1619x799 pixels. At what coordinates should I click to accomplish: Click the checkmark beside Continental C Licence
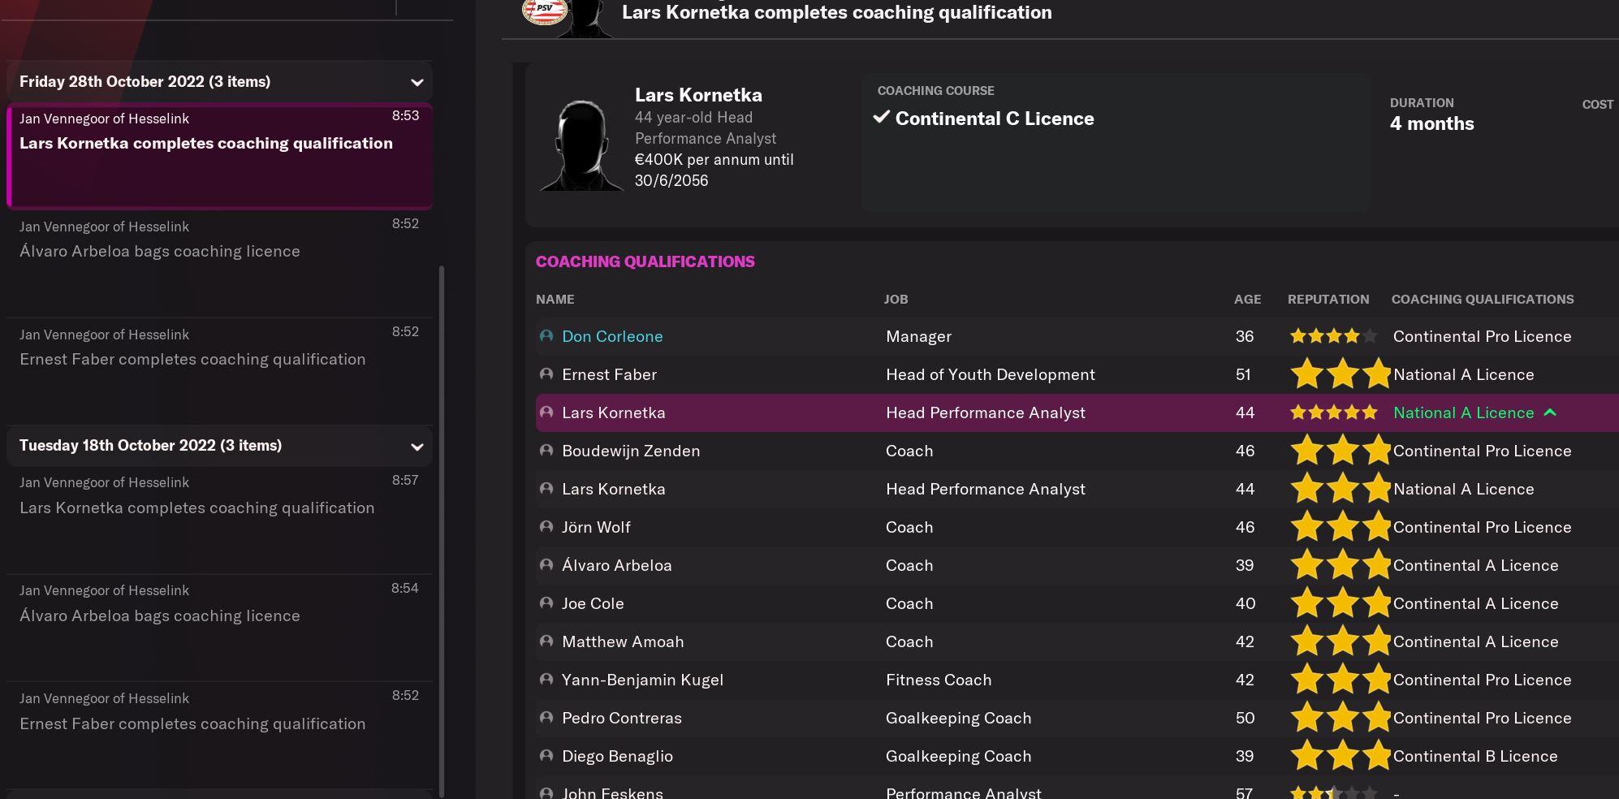point(881,117)
